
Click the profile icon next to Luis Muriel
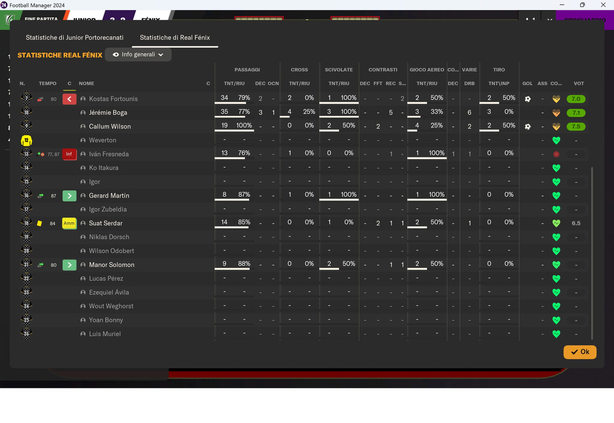coord(83,334)
